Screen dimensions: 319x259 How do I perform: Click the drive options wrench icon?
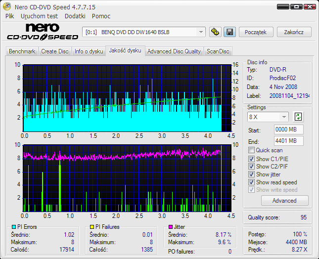coord(215,32)
